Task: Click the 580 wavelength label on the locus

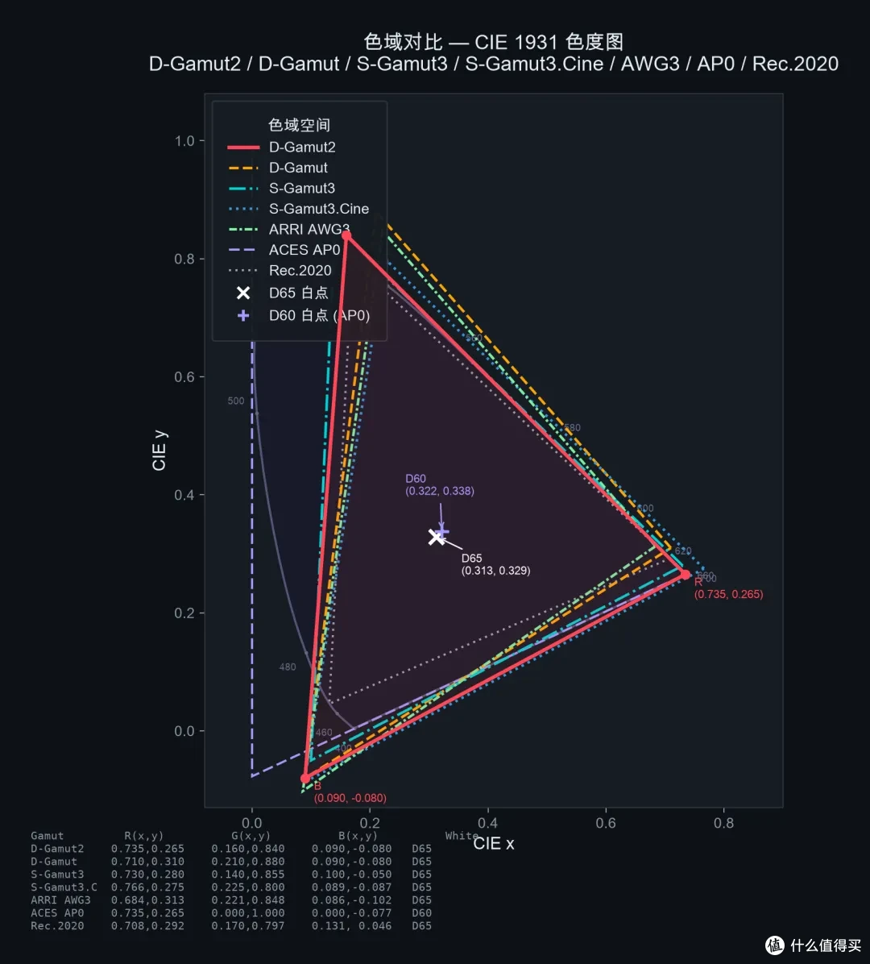Action: click(572, 428)
